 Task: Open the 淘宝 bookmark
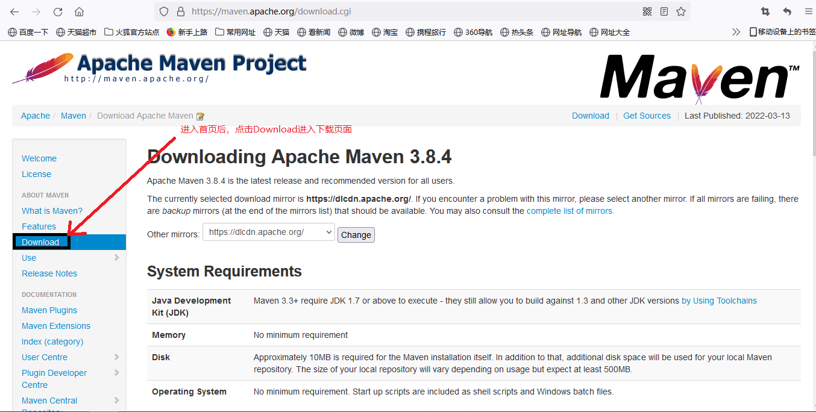[x=385, y=32]
